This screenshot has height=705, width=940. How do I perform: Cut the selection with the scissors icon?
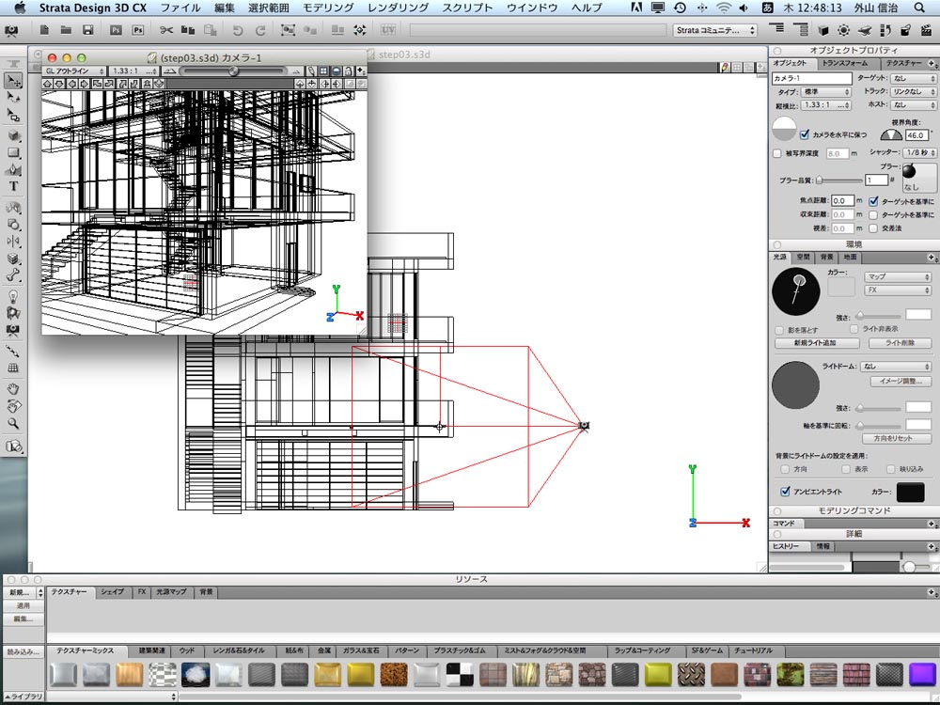point(166,30)
